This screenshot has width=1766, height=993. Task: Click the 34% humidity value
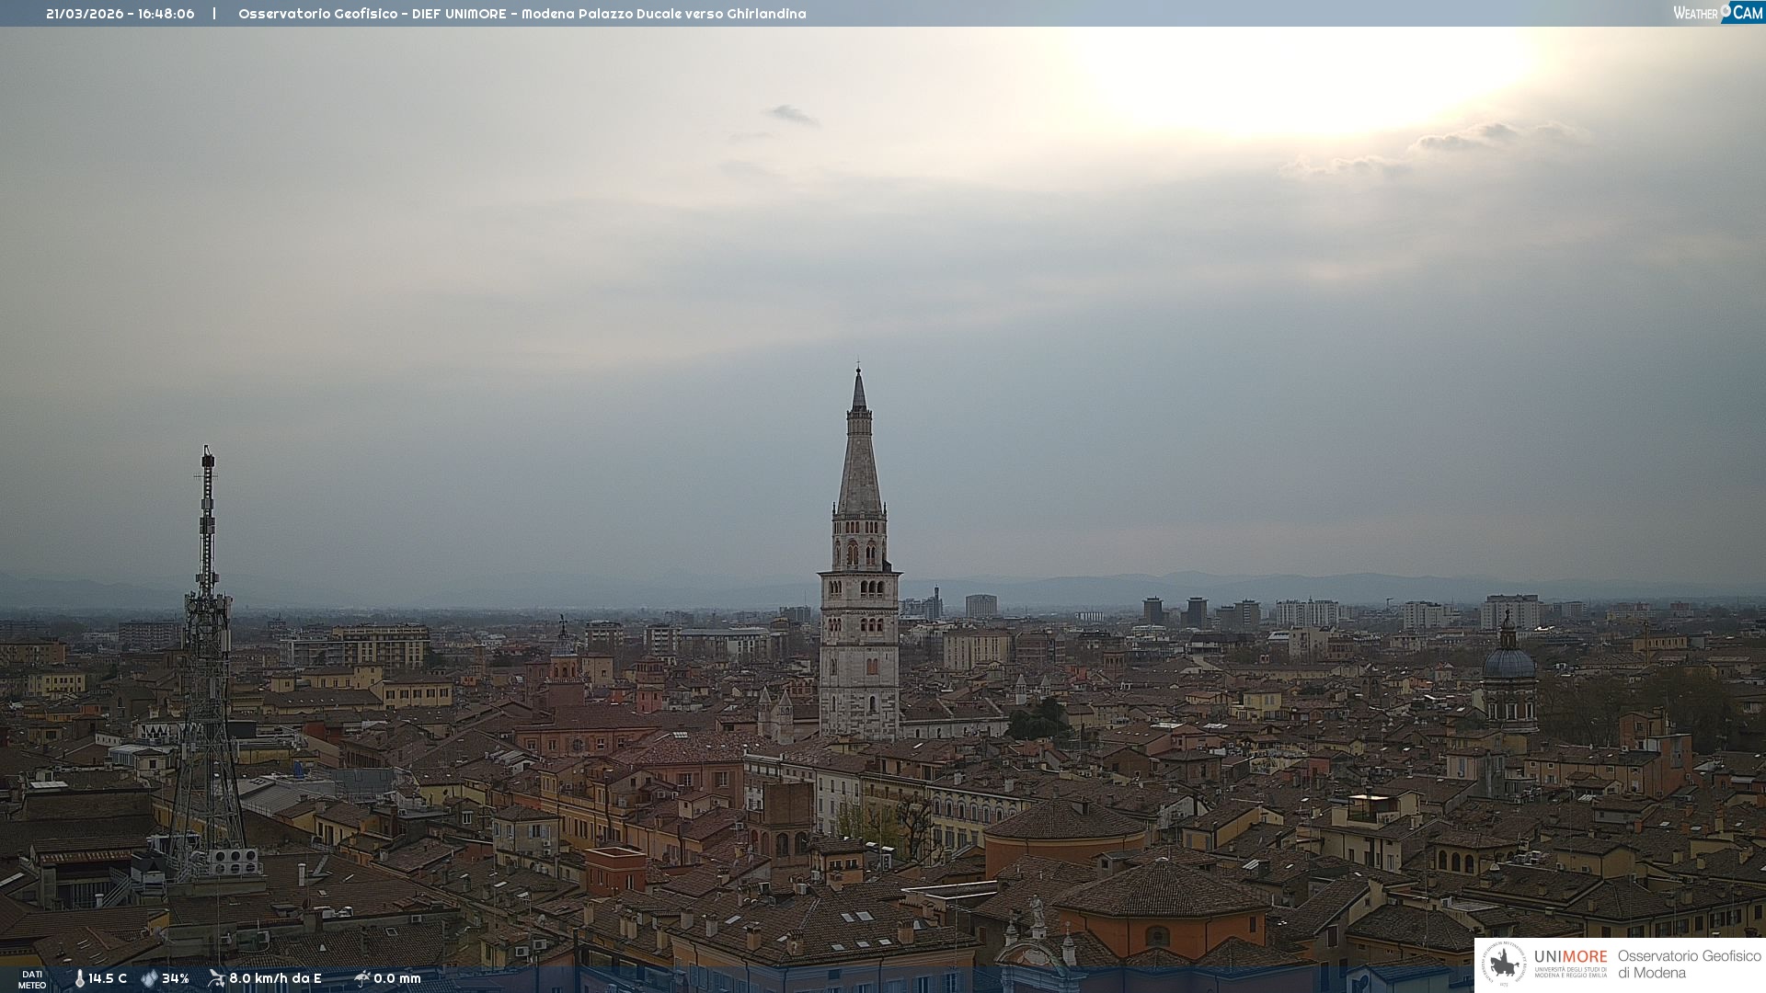click(x=176, y=978)
